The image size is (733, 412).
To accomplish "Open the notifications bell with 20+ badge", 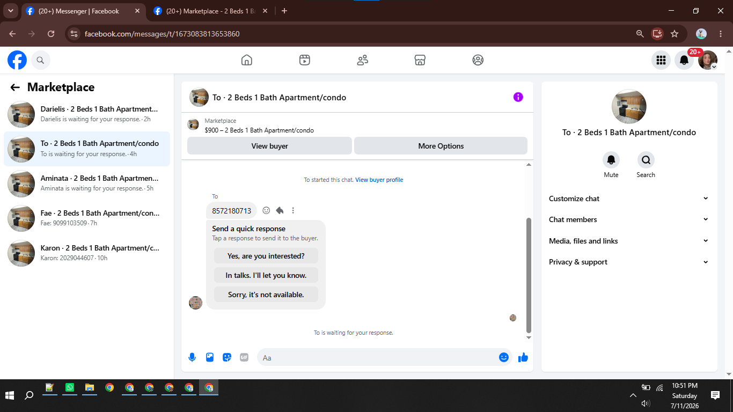I will pos(684,60).
